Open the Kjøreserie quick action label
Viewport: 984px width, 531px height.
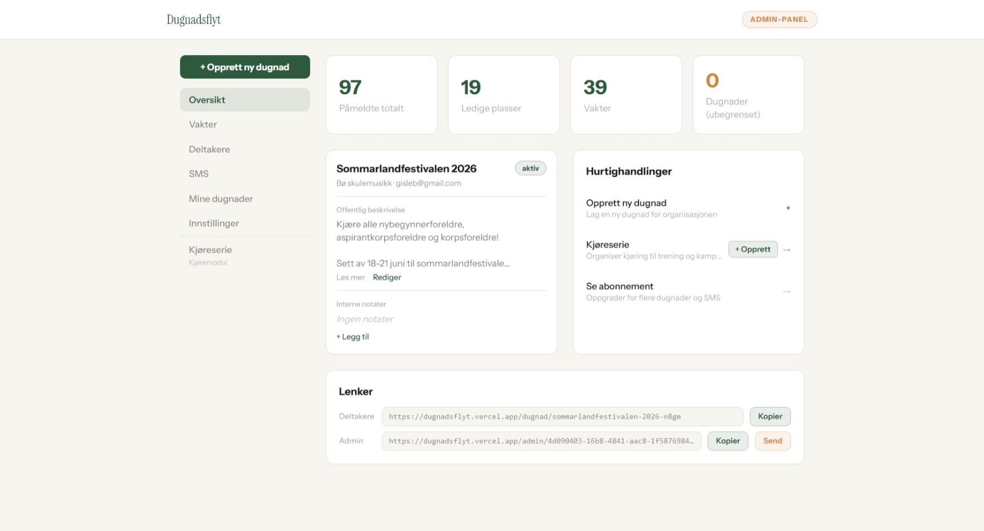(607, 244)
